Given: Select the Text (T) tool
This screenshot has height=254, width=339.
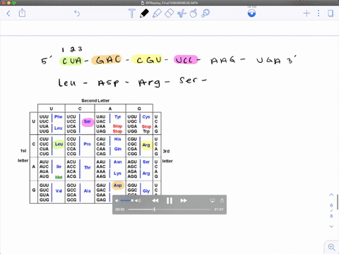Looking at the screenshot, I should click(132, 13).
